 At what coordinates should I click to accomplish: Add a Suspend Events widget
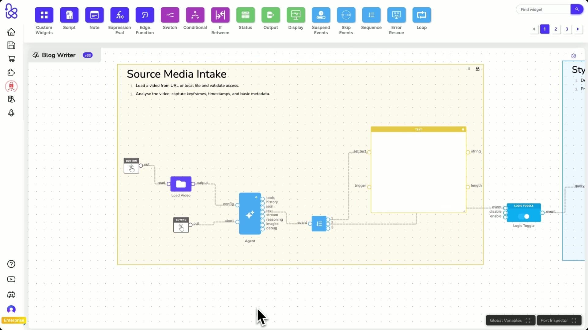coord(321,15)
